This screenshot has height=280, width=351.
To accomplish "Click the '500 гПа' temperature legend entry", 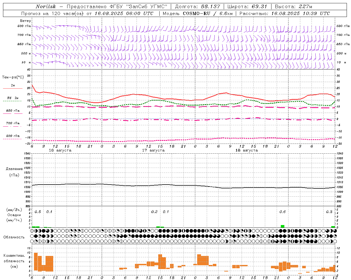I will pyautogui.click(x=13, y=136).
